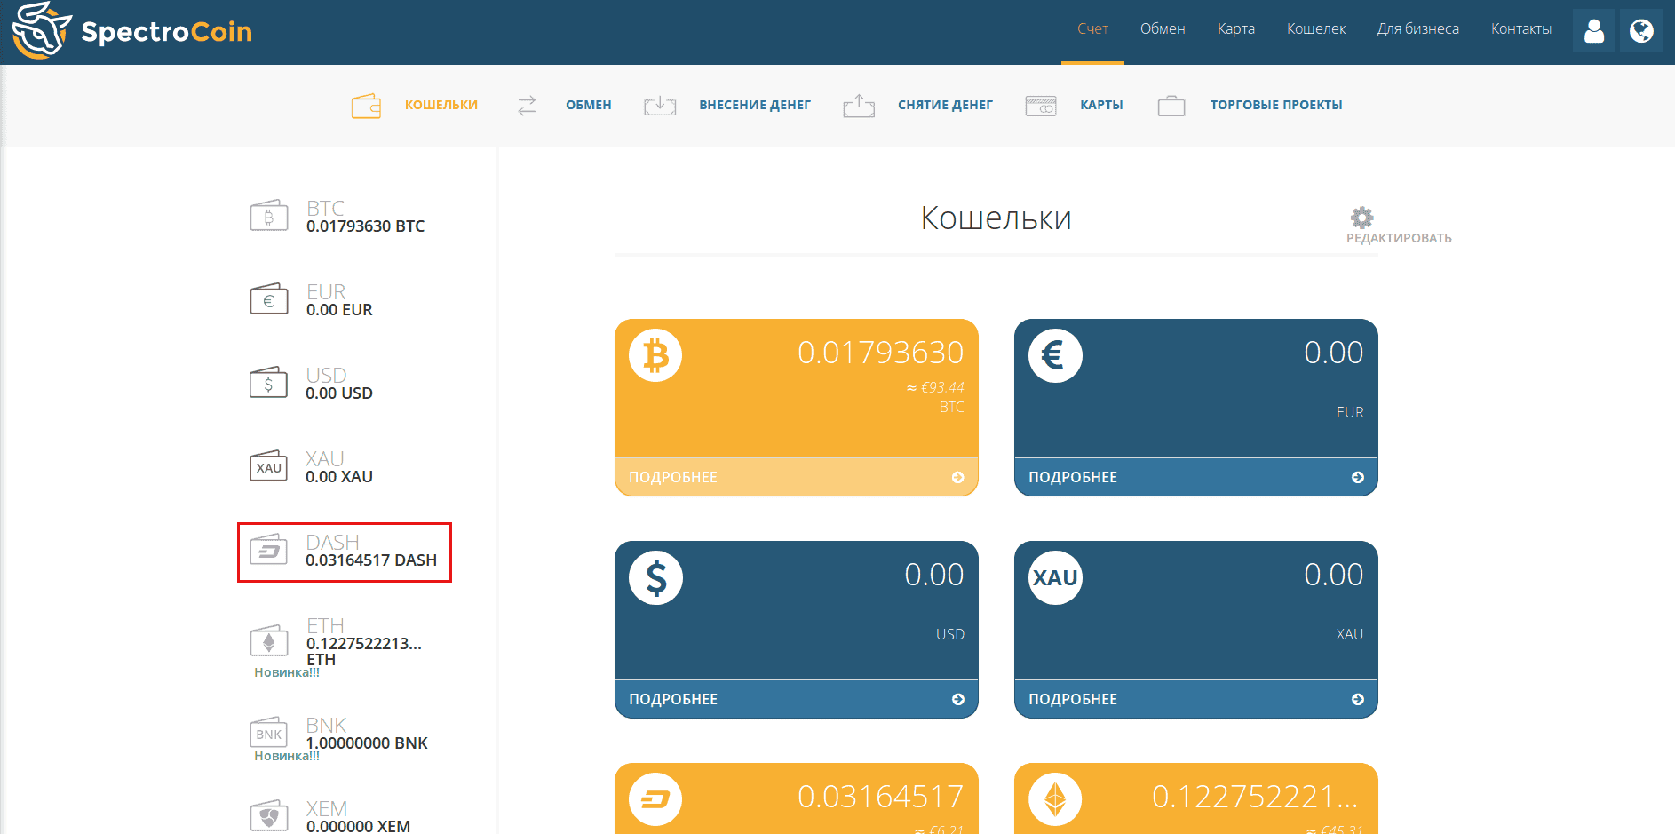Switch to the ТОРГОВЫЕ ПРОЕКТЫ tab

pos(1276,105)
